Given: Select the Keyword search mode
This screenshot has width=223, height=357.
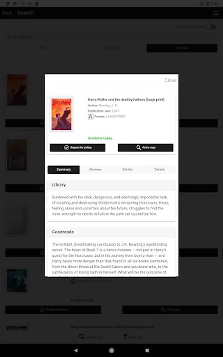Looking at the screenshot, I should [x=182, y=48].
